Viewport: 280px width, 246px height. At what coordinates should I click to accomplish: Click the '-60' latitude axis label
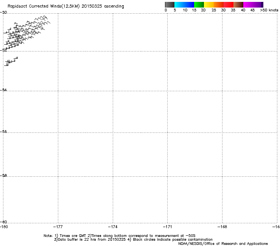click(x=3, y=222)
